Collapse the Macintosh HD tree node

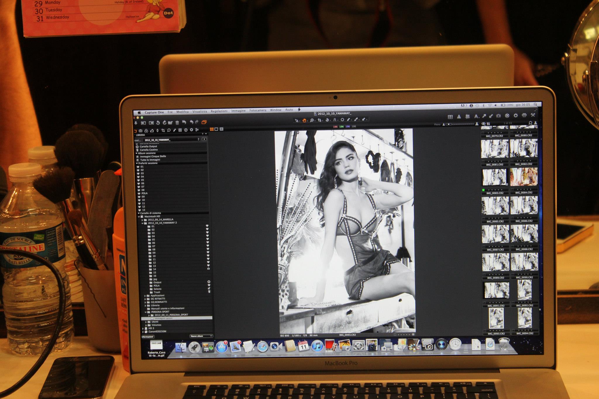[140, 217]
